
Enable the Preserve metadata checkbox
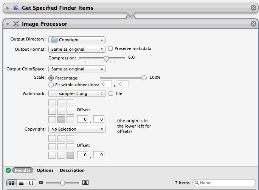point(110,48)
